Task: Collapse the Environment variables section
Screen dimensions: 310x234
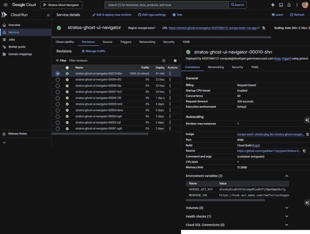Action: point(287,176)
